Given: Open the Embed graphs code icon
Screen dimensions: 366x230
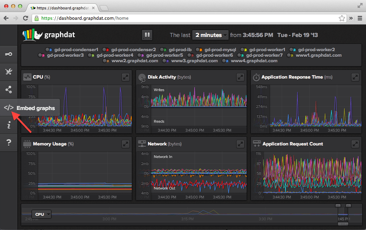Looking at the screenshot, I should [x=9, y=108].
